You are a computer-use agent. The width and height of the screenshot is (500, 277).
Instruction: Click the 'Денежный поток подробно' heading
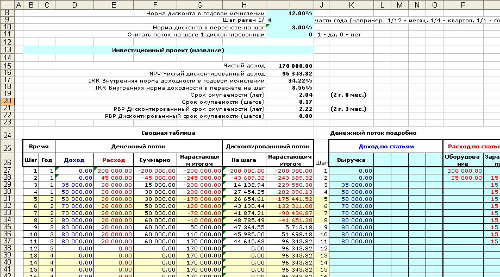coord(373,133)
